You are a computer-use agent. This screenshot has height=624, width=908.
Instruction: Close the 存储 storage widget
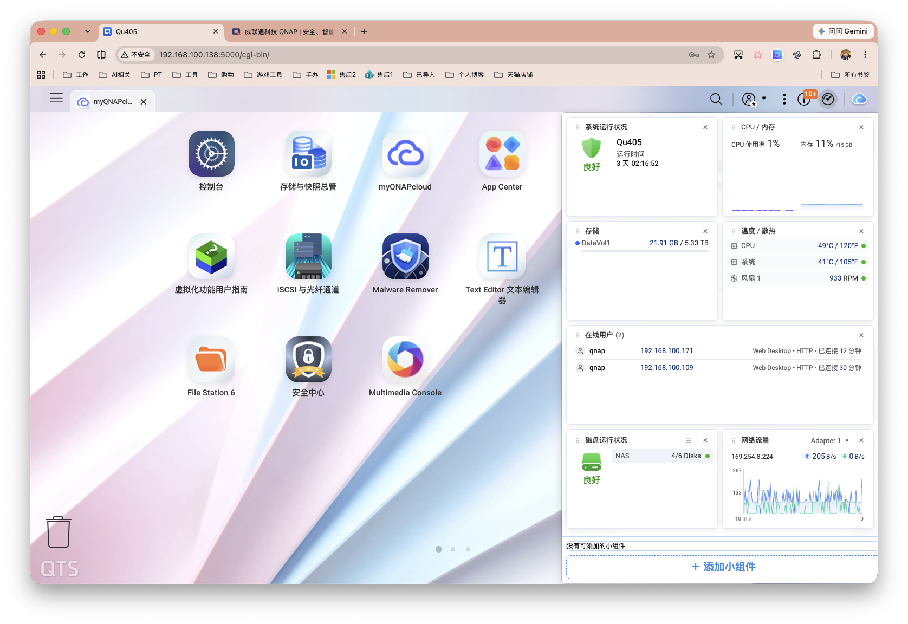pyautogui.click(x=705, y=231)
